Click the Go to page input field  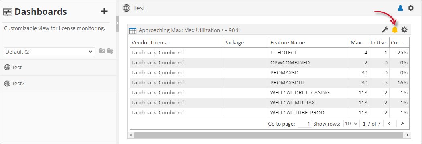pos(305,124)
